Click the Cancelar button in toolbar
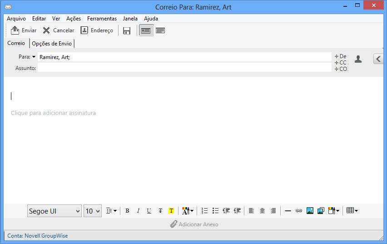Viewport: 387px width, 244px height. (59, 30)
